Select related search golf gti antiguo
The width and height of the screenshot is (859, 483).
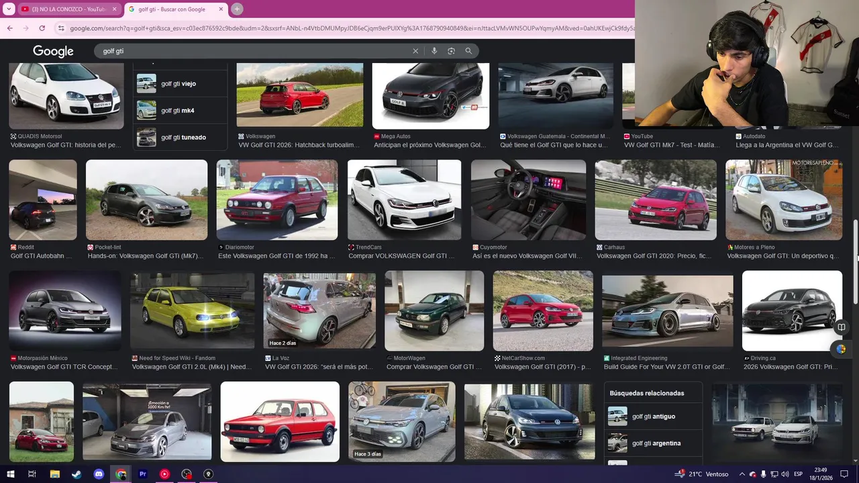coord(654,417)
